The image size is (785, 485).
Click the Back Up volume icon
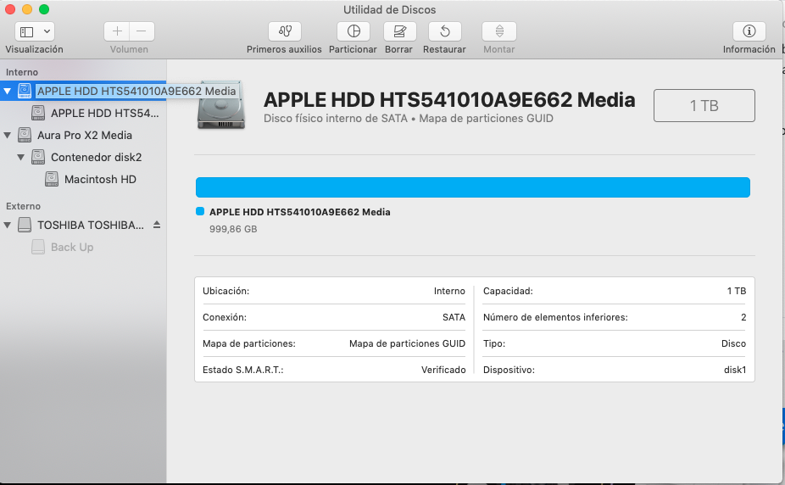(38, 247)
